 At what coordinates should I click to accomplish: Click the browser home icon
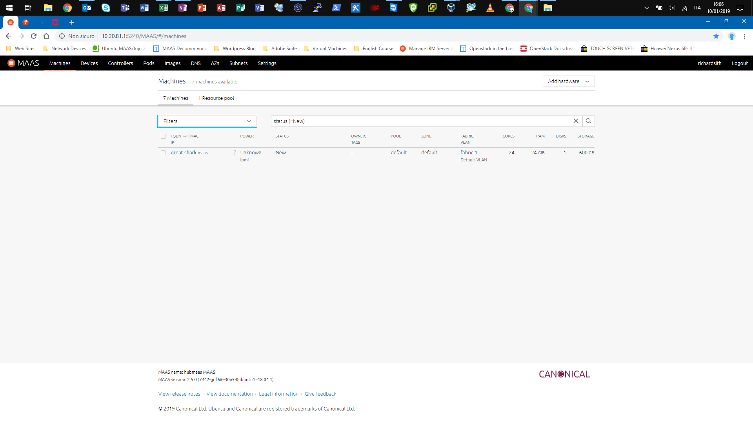pyautogui.click(x=46, y=36)
